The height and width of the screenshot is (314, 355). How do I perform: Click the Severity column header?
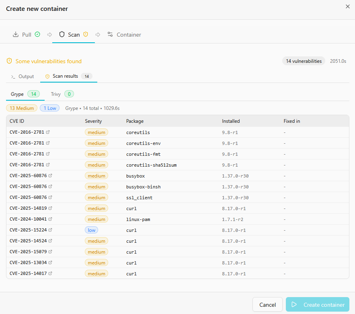tap(93, 121)
